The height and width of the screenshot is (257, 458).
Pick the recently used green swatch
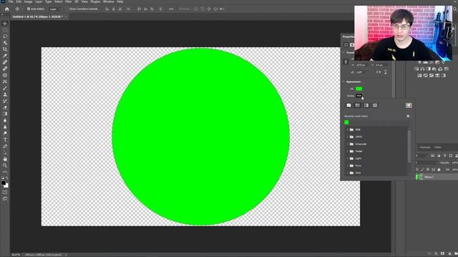(346, 123)
